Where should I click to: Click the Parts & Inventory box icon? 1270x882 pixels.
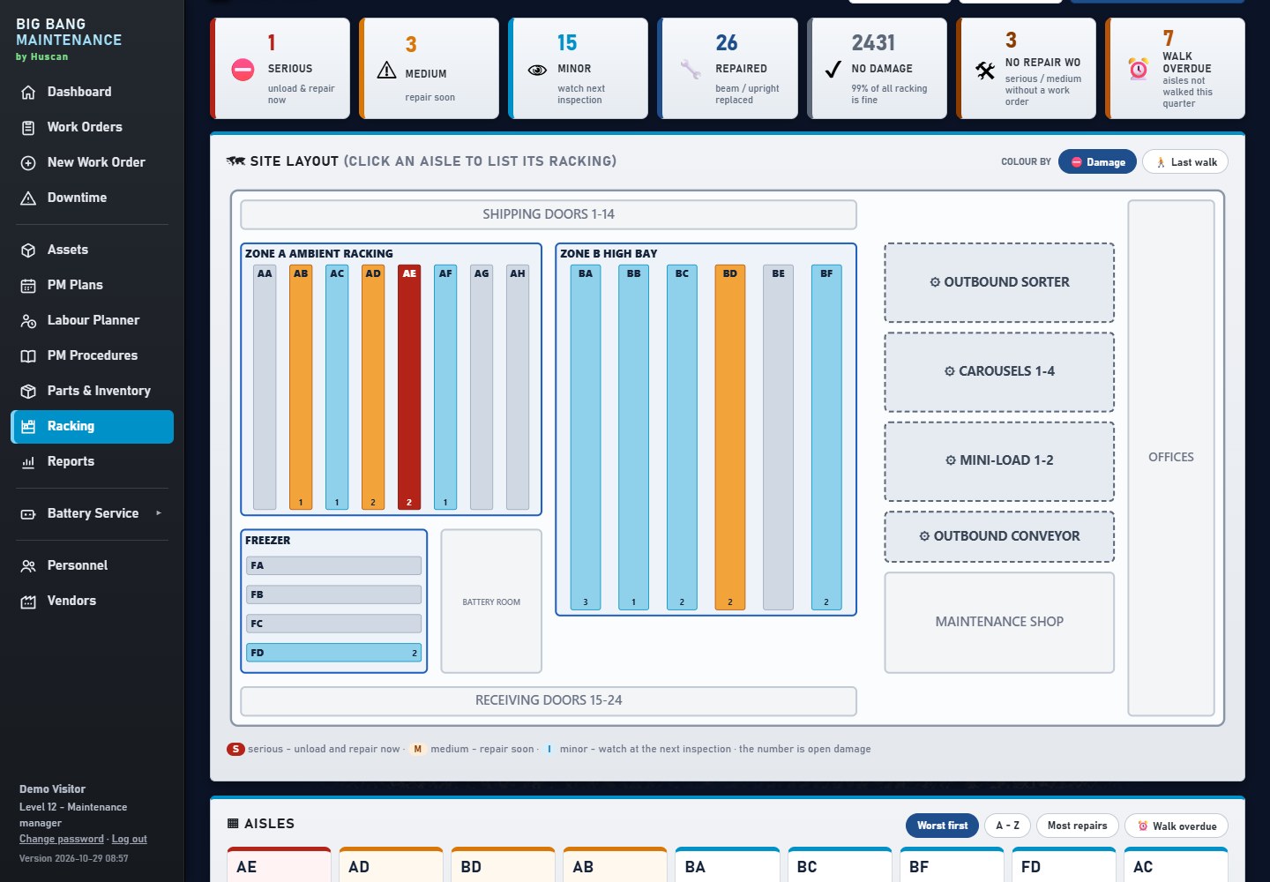pos(28,391)
